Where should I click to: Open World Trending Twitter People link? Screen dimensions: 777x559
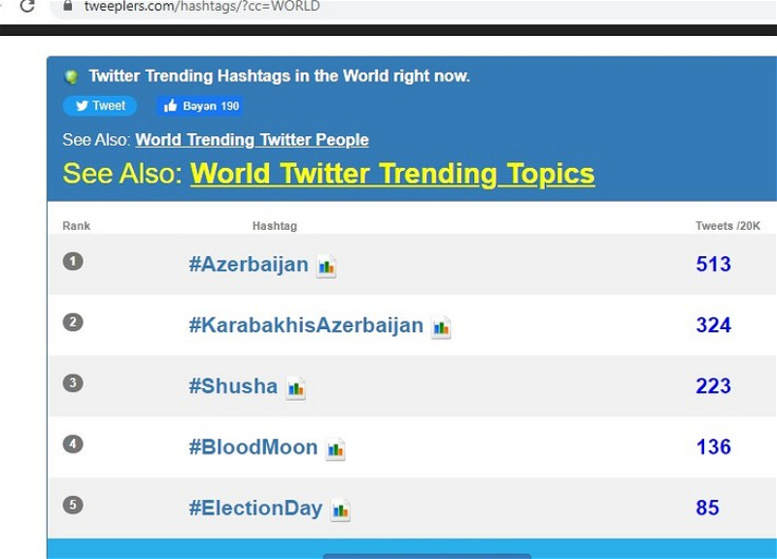coord(252,140)
